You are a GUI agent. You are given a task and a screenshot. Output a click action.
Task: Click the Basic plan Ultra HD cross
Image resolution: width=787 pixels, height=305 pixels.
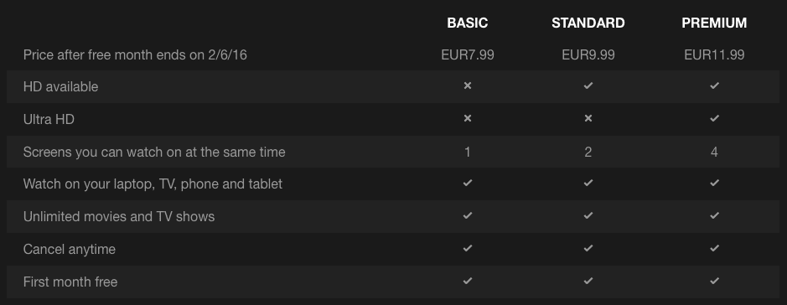468,118
